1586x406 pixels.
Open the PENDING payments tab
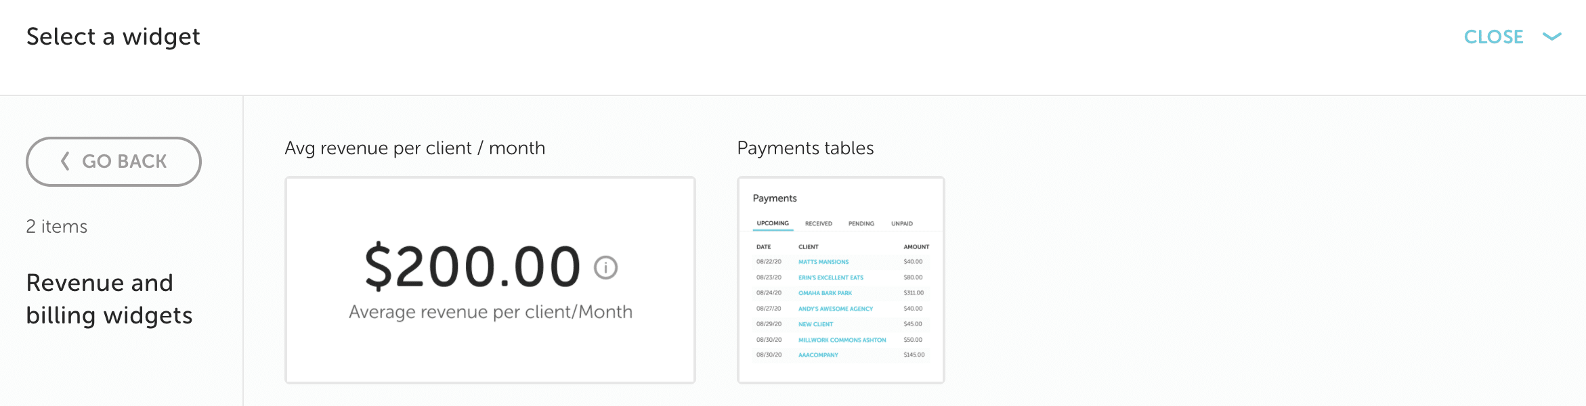[x=861, y=223]
